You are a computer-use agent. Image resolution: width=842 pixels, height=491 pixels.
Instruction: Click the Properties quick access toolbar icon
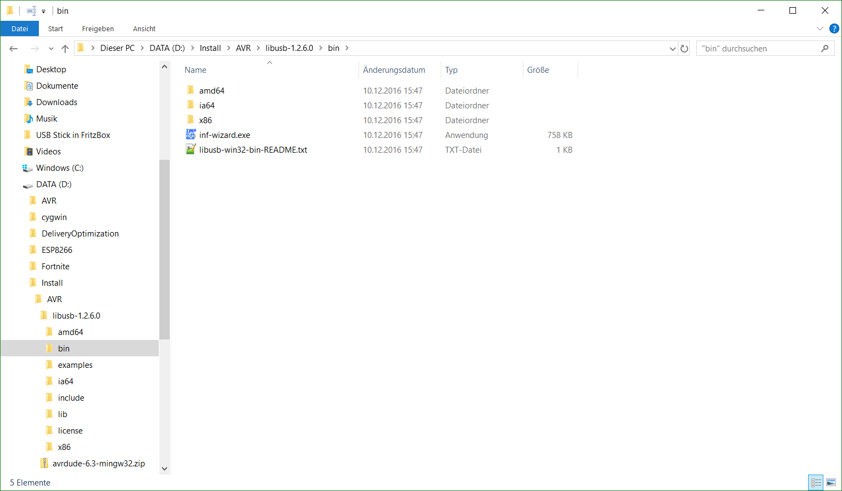pyautogui.click(x=31, y=10)
